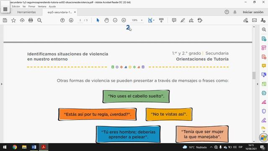Image resolution: width=268 pixels, height=151 pixels.
Task: Open help with the question mark icon
Action: pyautogui.click(x=227, y=12)
